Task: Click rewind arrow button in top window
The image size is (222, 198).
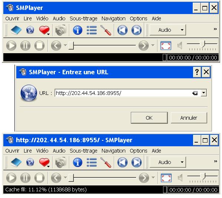Action: click(x=56, y=45)
